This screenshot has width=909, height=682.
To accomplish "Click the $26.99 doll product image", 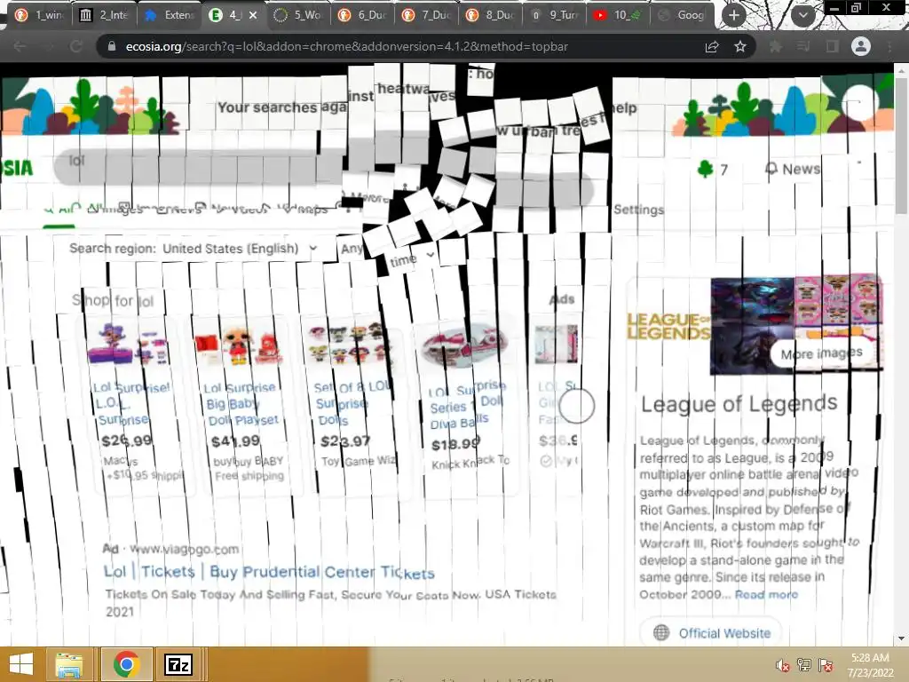I will click(x=128, y=344).
